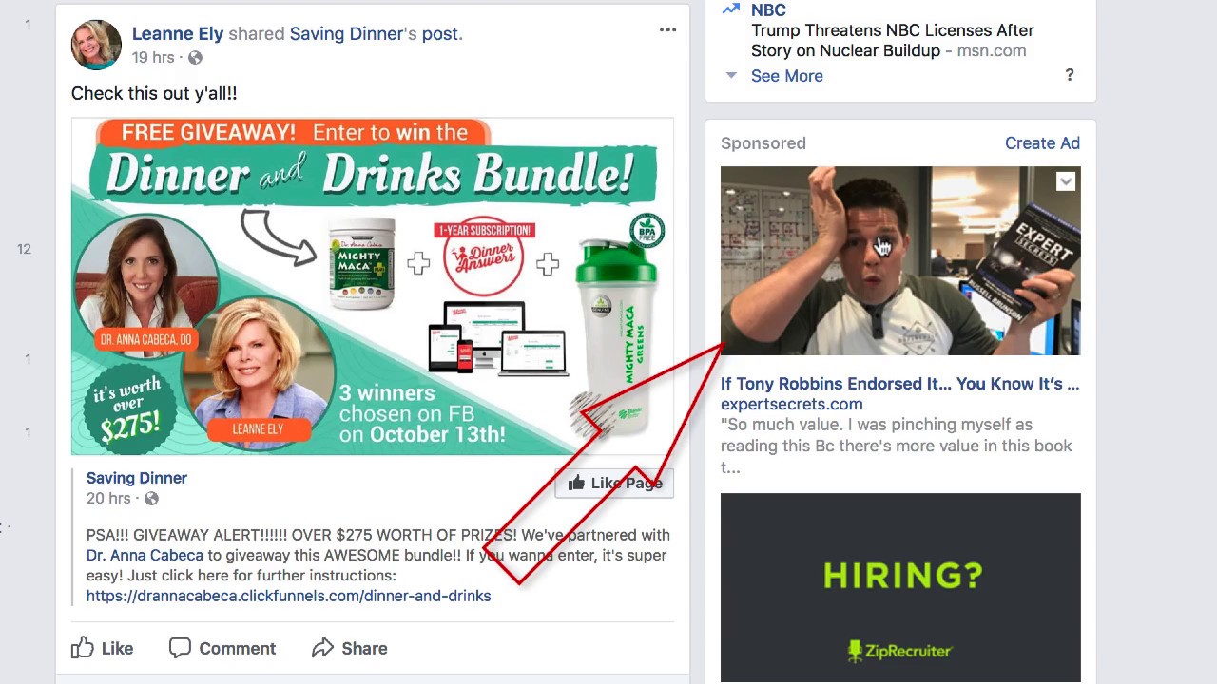Open the drannacabeca.clickfunnels.com dinner-and-drinks link
The height and width of the screenshot is (684, 1217).
pos(288,596)
